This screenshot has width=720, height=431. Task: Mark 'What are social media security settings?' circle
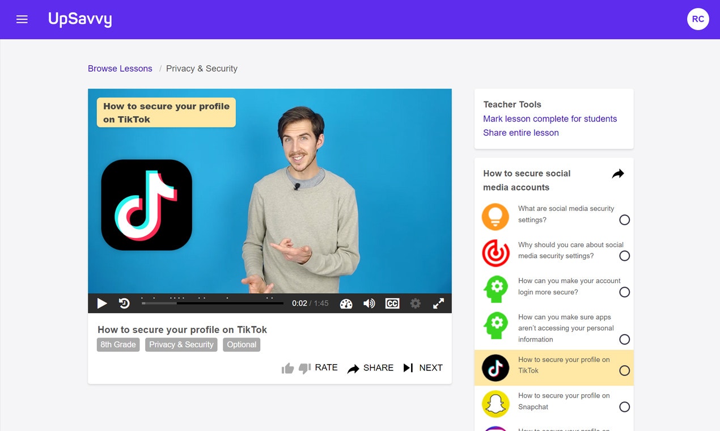(624, 220)
